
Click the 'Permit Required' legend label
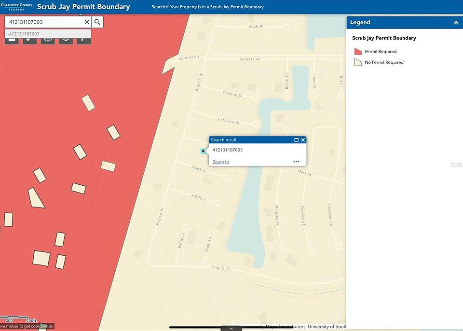381,52
